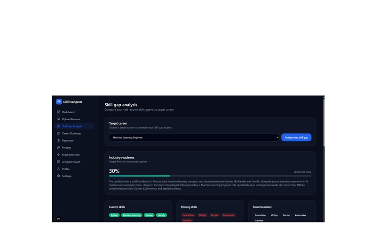Click the Recommended heading
Image resolution: width=379 pixels, height=252 pixels.
[262, 207]
